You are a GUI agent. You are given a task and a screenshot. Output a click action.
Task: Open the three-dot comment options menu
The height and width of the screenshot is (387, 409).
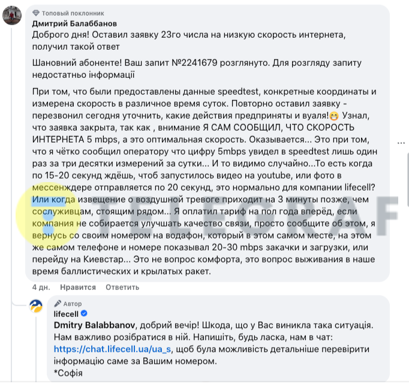point(401,143)
